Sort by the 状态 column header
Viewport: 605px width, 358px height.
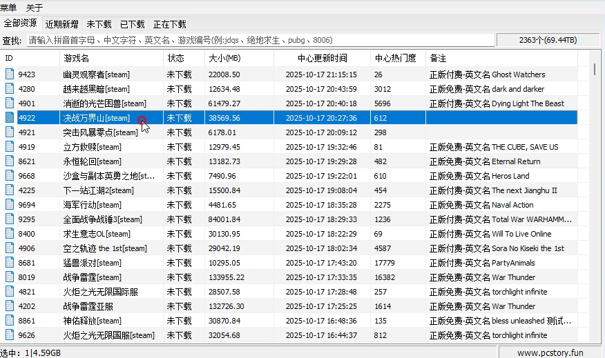tap(184, 58)
